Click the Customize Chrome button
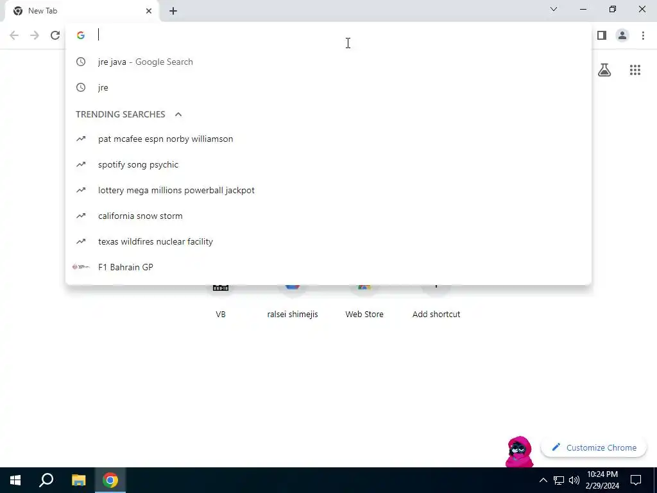This screenshot has width=657, height=493. pos(593,447)
